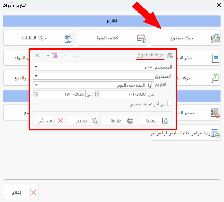Click the partially hidden المواد report button
This screenshot has width=224, height=202.
16,58
